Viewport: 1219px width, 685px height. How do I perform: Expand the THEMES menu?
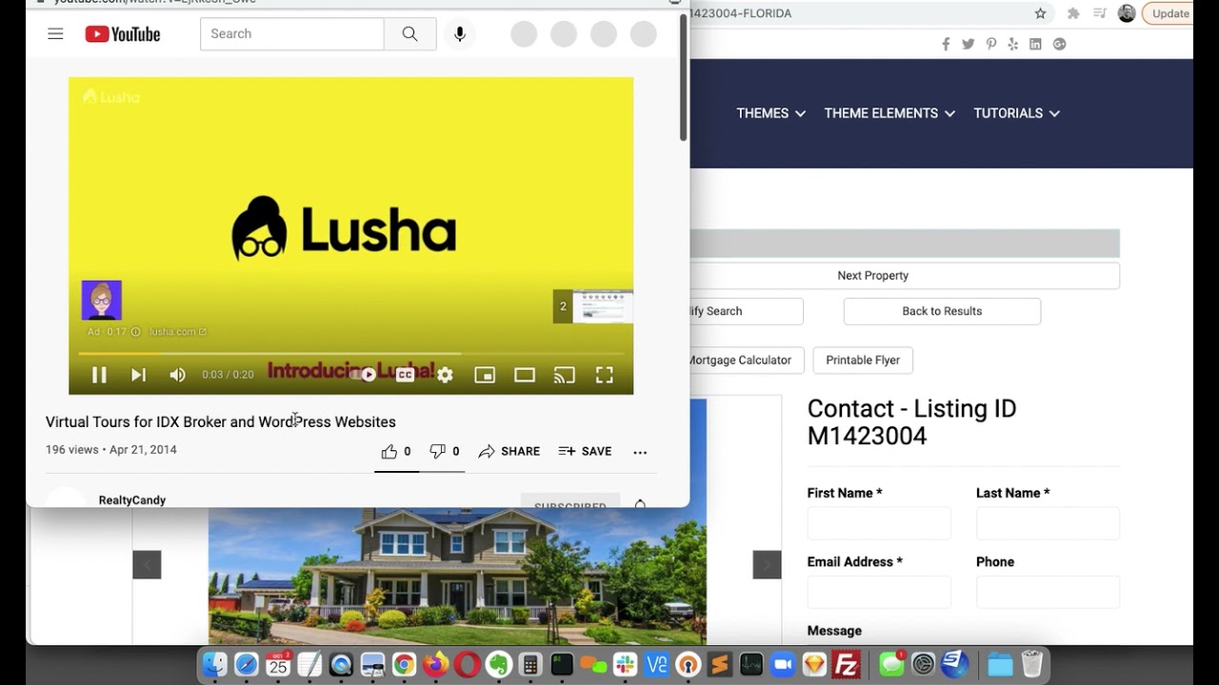coord(771,113)
